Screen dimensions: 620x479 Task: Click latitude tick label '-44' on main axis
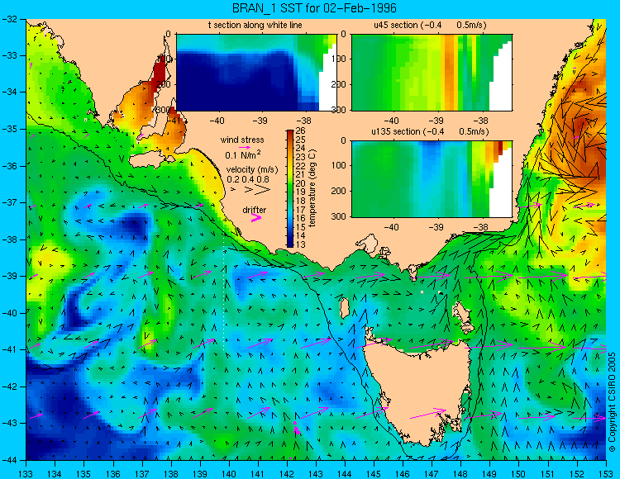pos(9,460)
